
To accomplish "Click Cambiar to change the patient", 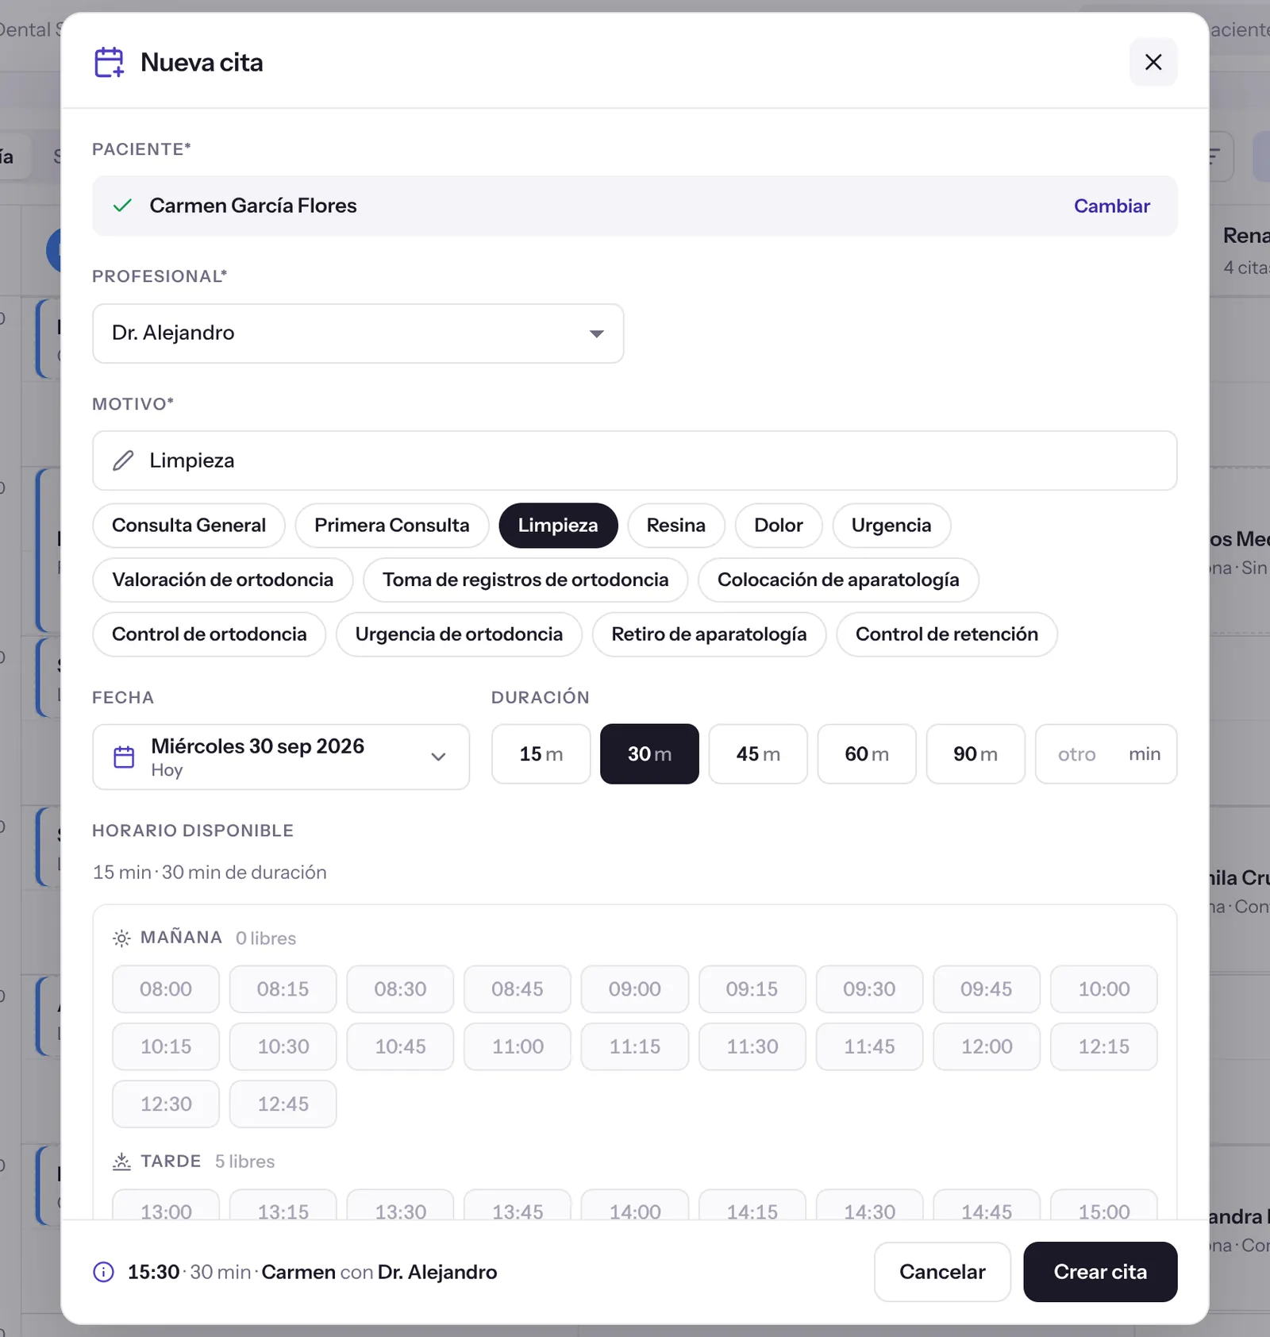I will point(1111,206).
